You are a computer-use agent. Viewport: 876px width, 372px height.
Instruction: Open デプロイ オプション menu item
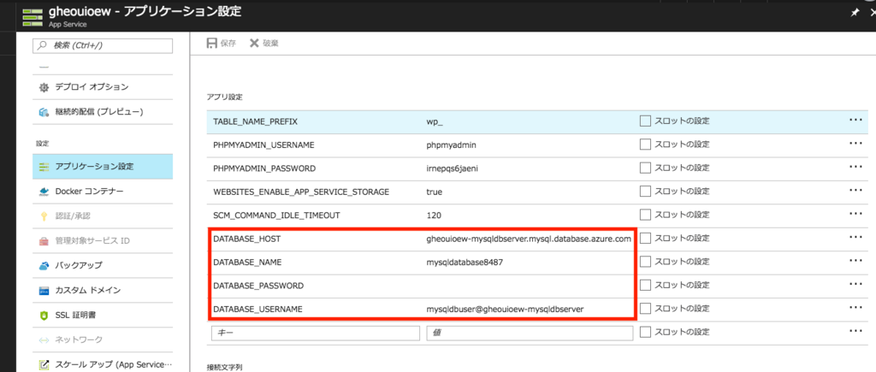[103, 88]
